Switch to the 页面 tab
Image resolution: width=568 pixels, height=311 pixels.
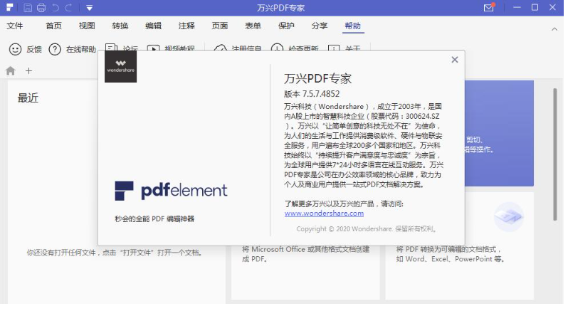point(220,26)
